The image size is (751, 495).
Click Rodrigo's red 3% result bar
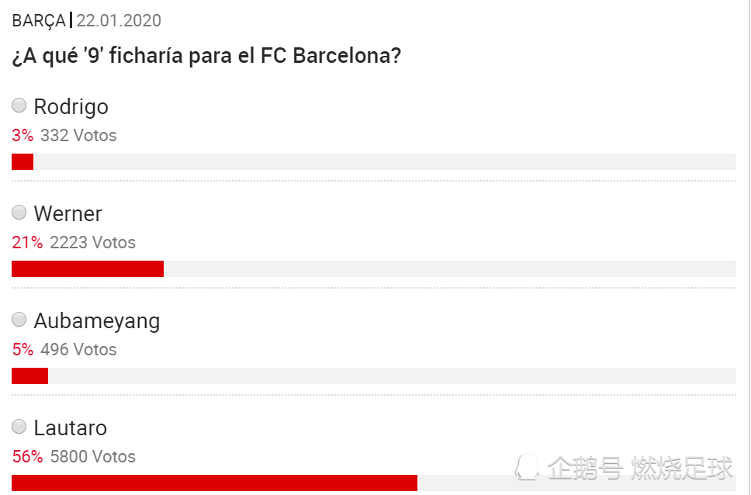click(x=22, y=162)
